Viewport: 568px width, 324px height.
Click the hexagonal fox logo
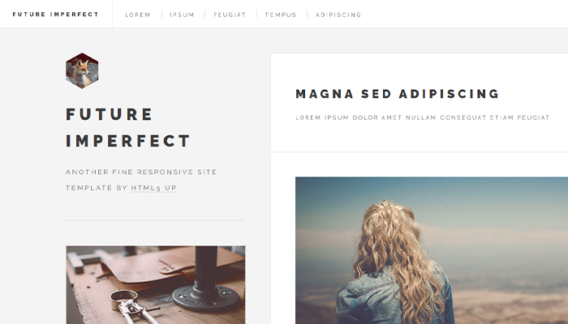click(x=82, y=71)
